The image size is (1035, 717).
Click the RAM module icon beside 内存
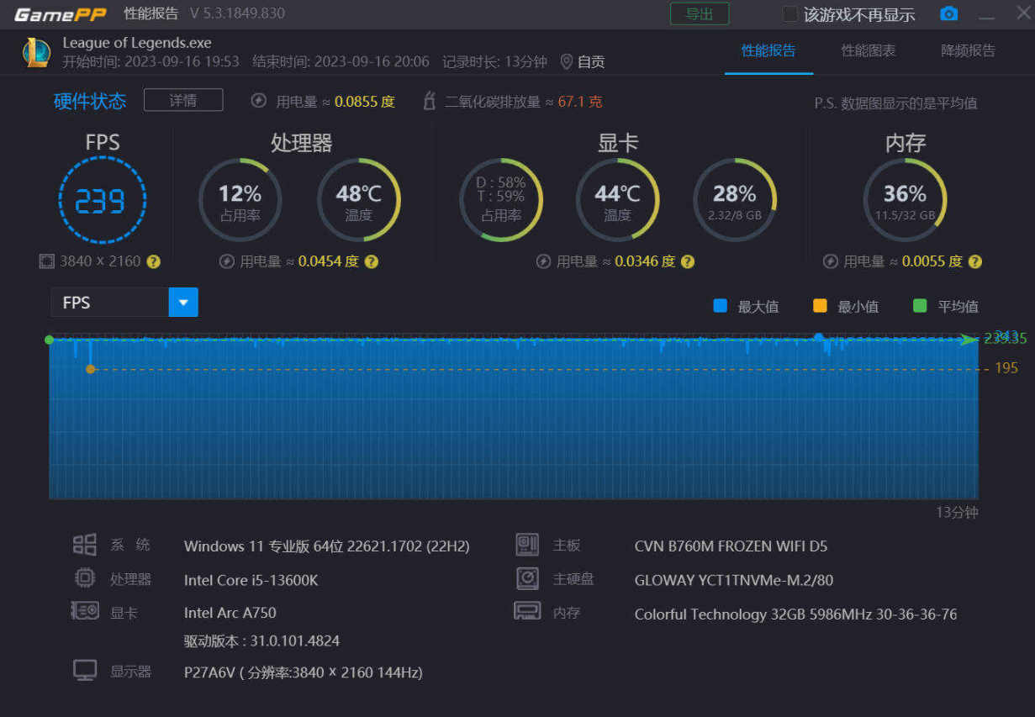[x=527, y=611]
